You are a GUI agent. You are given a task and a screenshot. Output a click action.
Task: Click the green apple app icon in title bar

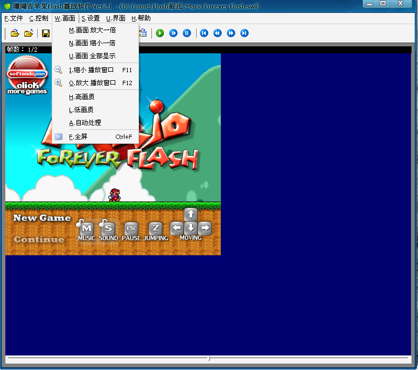[x=7, y=5]
